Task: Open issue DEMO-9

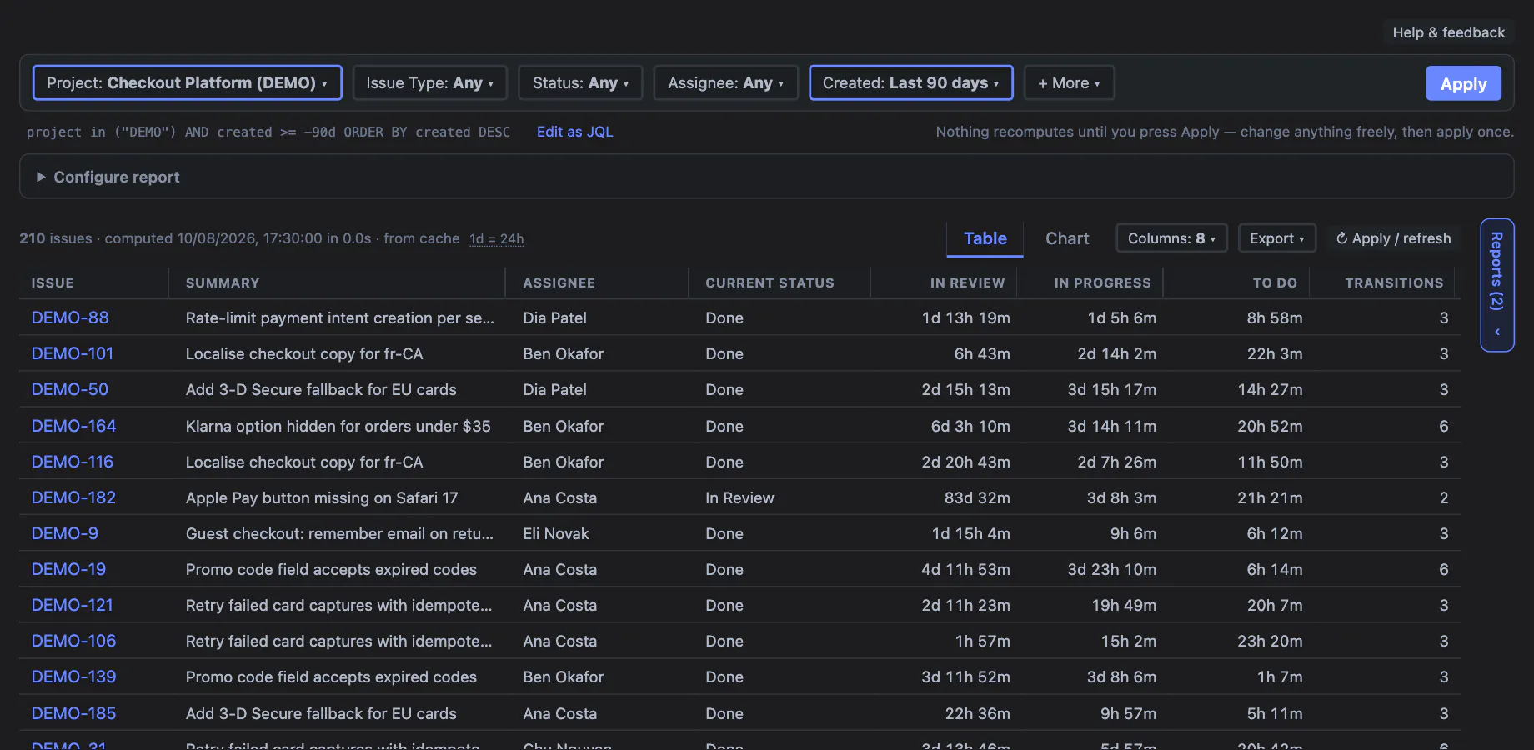Action: point(65,533)
